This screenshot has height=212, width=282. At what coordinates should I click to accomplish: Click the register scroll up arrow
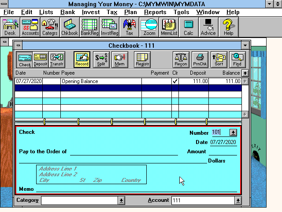pyautogui.click(x=245, y=81)
